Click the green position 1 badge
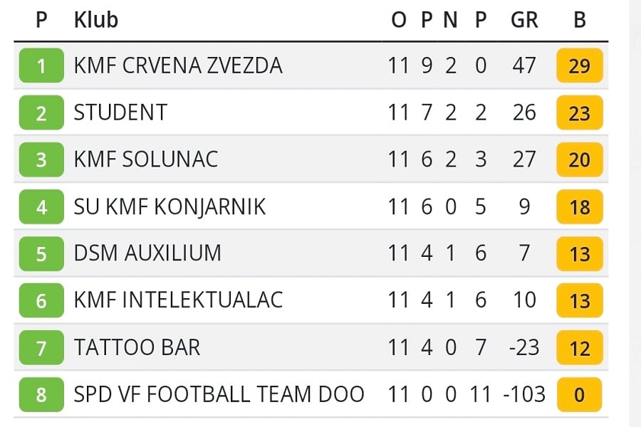The height and width of the screenshot is (427, 641). pos(41,66)
